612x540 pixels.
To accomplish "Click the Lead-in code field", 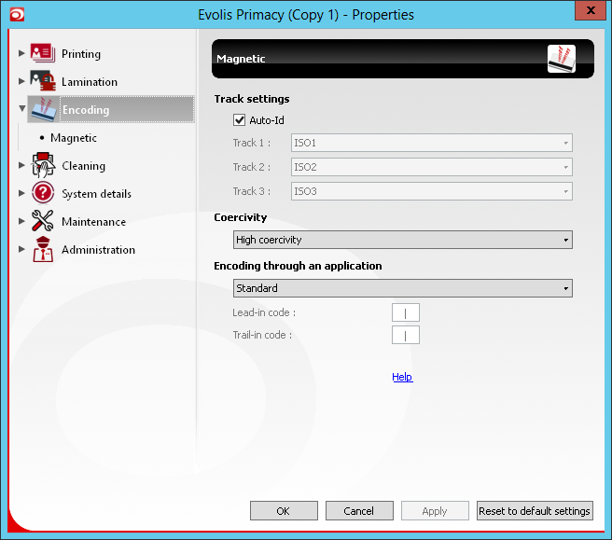I will (406, 312).
